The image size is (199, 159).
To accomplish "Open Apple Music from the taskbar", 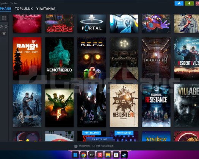I will click(100, 155).
